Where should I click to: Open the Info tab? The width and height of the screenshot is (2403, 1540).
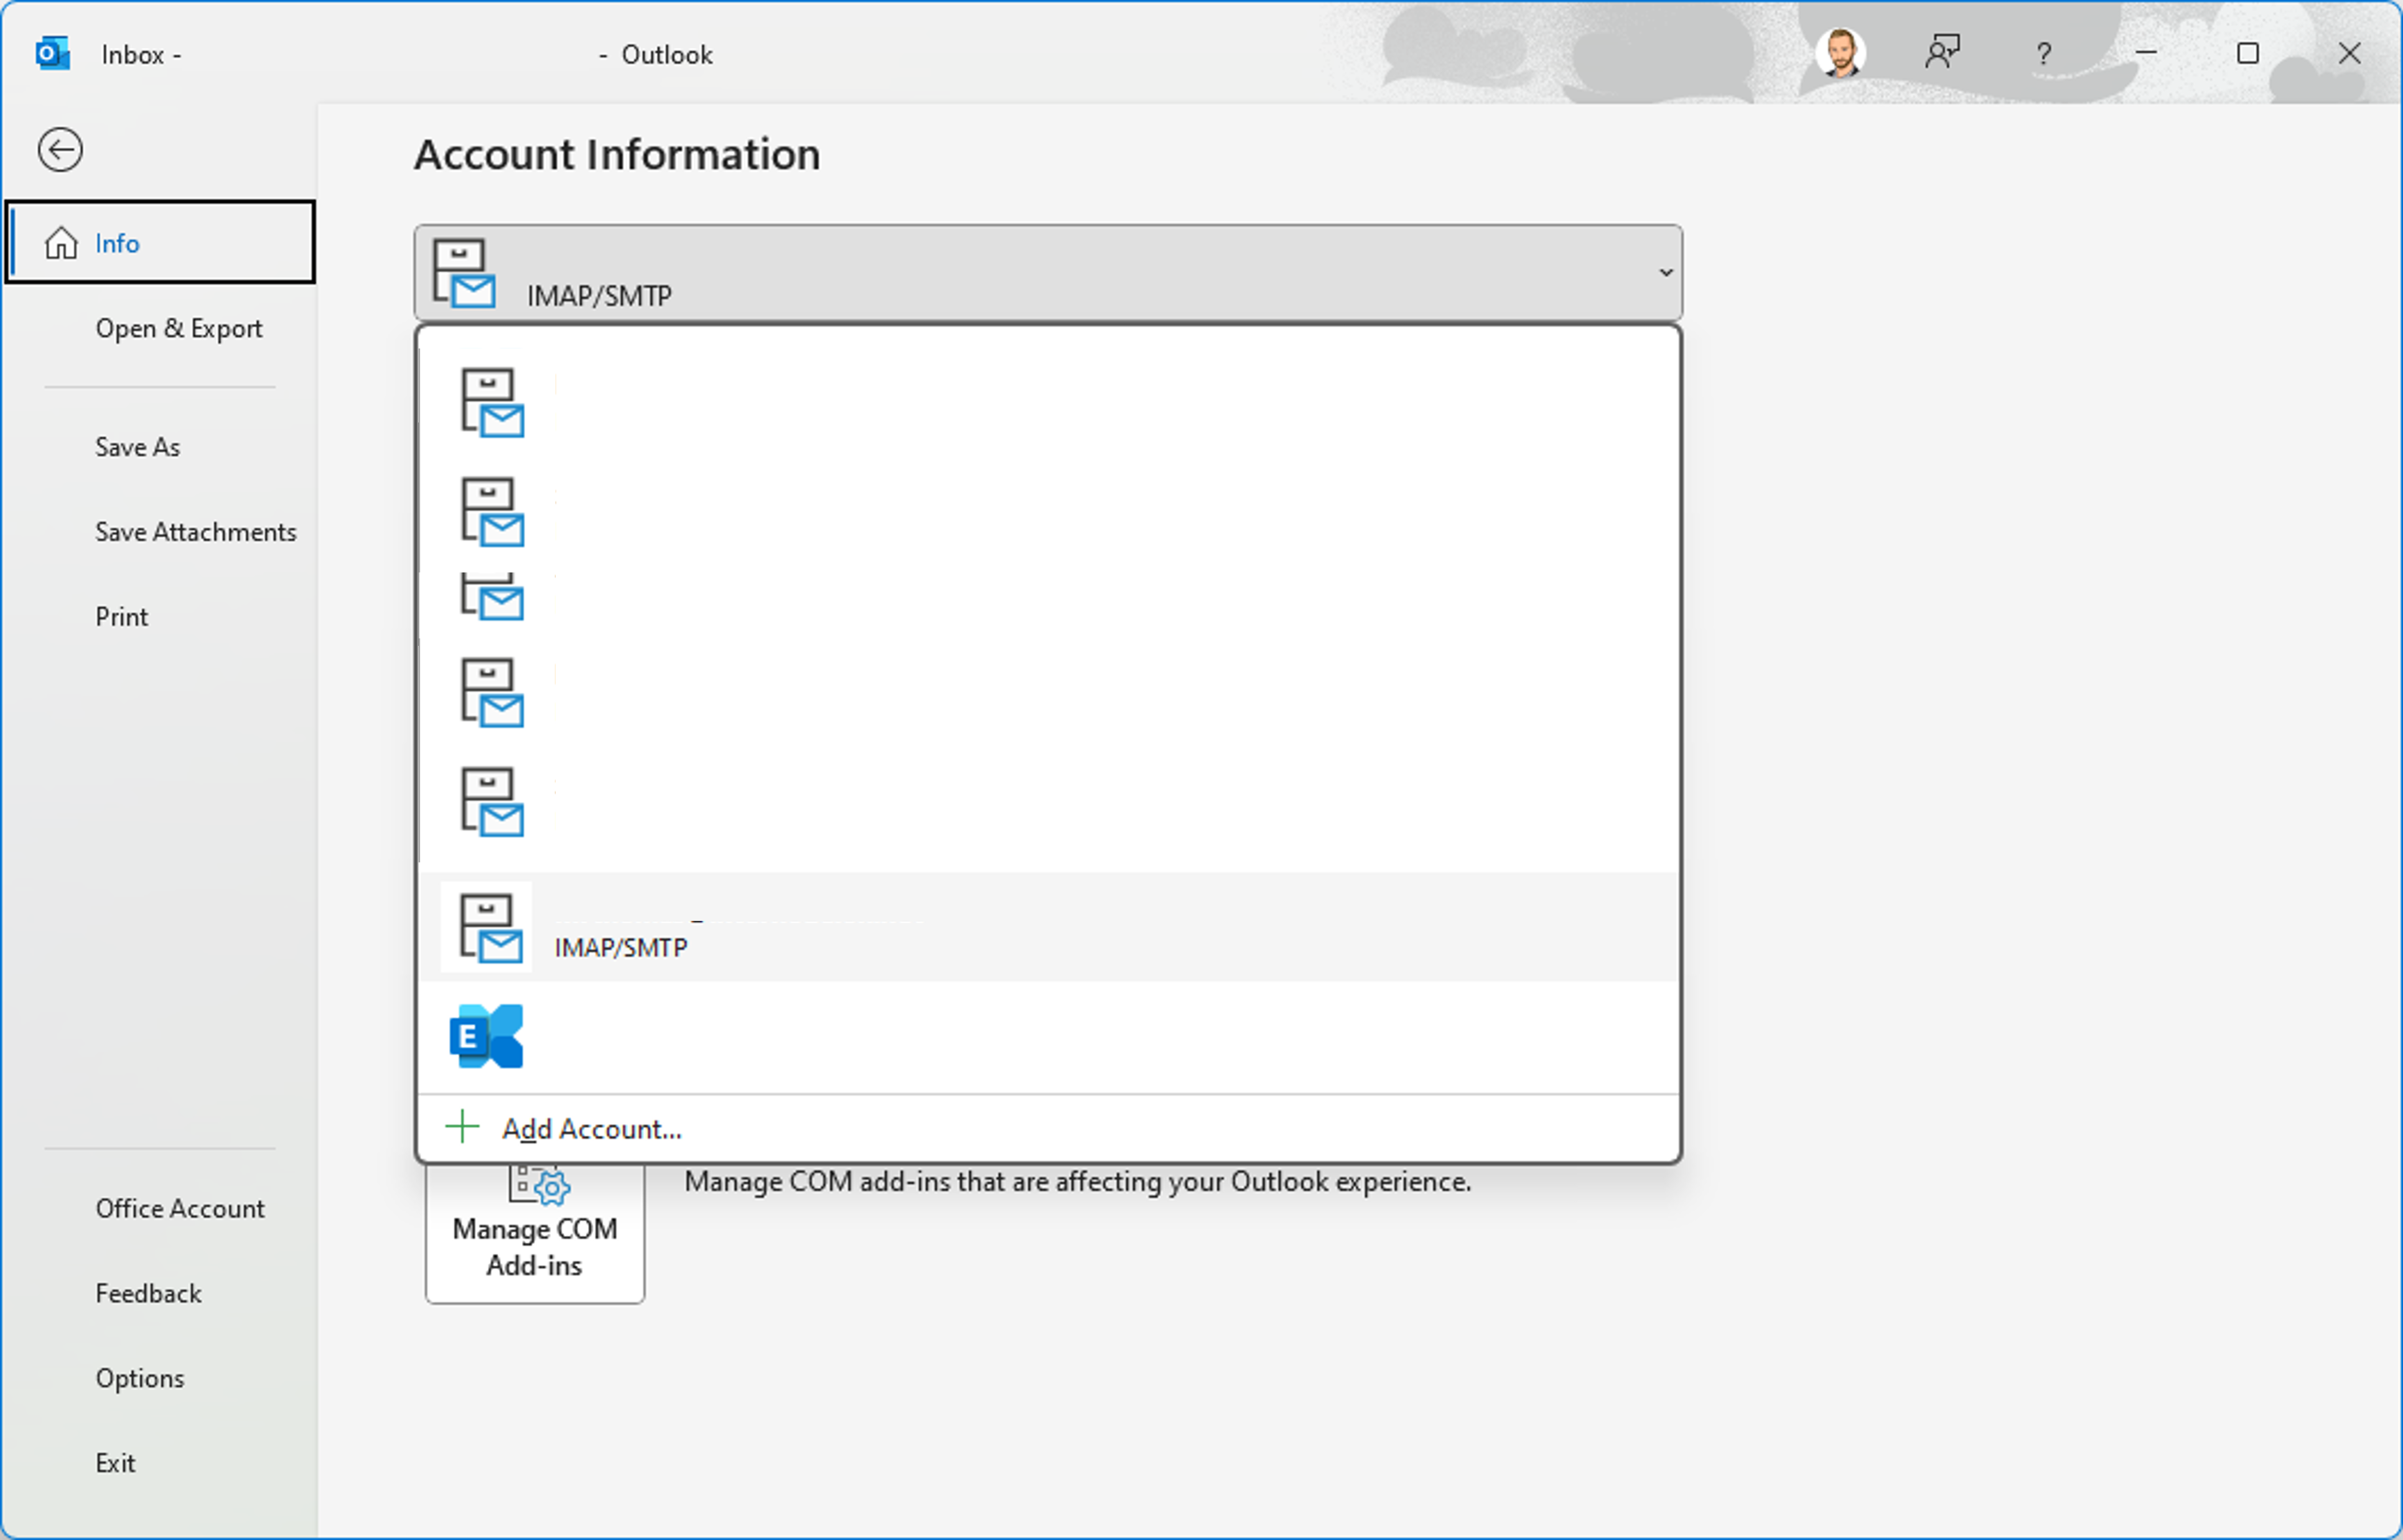click(x=160, y=242)
